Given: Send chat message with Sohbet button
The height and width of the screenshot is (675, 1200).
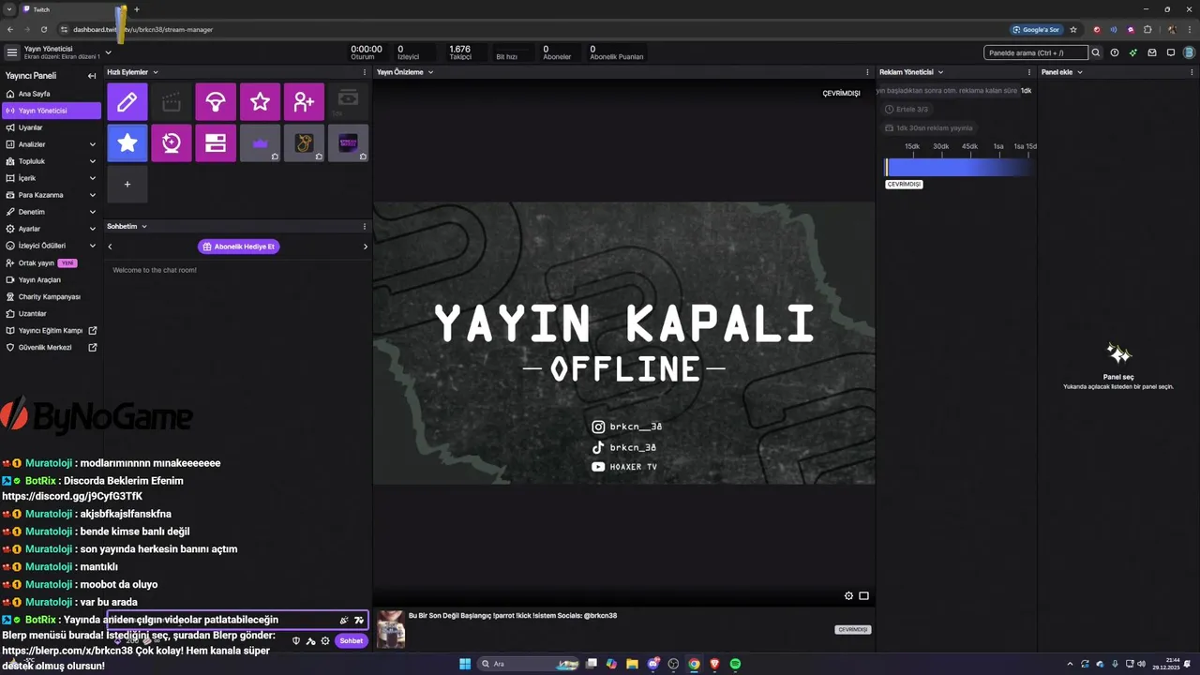Looking at the screenshot, I should [351, 641].
